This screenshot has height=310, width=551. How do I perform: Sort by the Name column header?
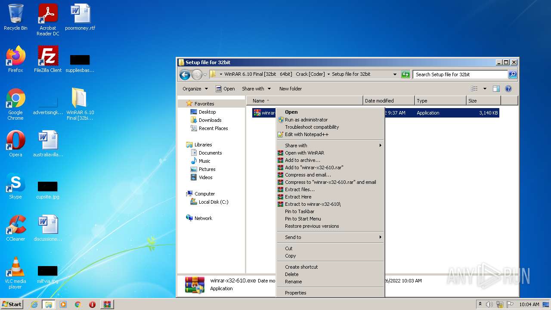(305, 101)
